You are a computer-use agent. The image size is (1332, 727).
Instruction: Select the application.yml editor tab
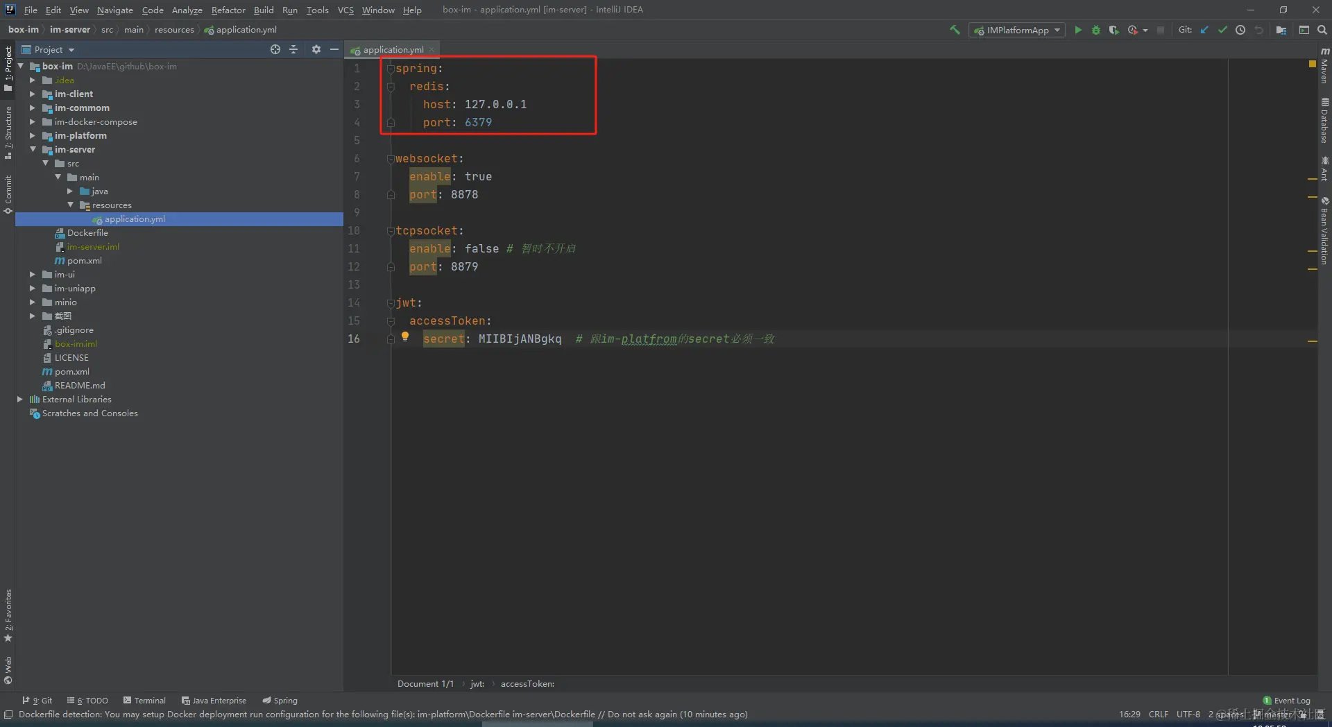(x=393, y=49)
